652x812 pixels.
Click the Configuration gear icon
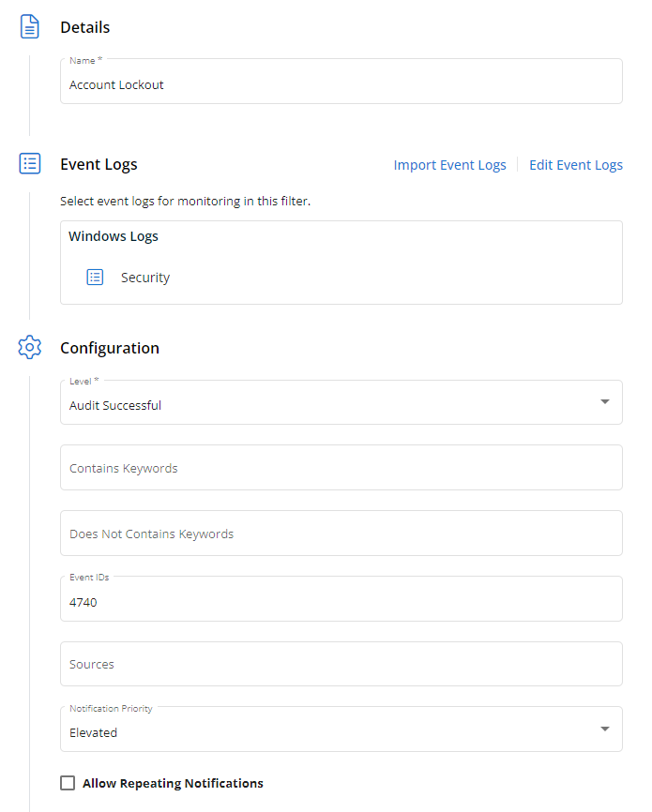[x=30, y=348]
